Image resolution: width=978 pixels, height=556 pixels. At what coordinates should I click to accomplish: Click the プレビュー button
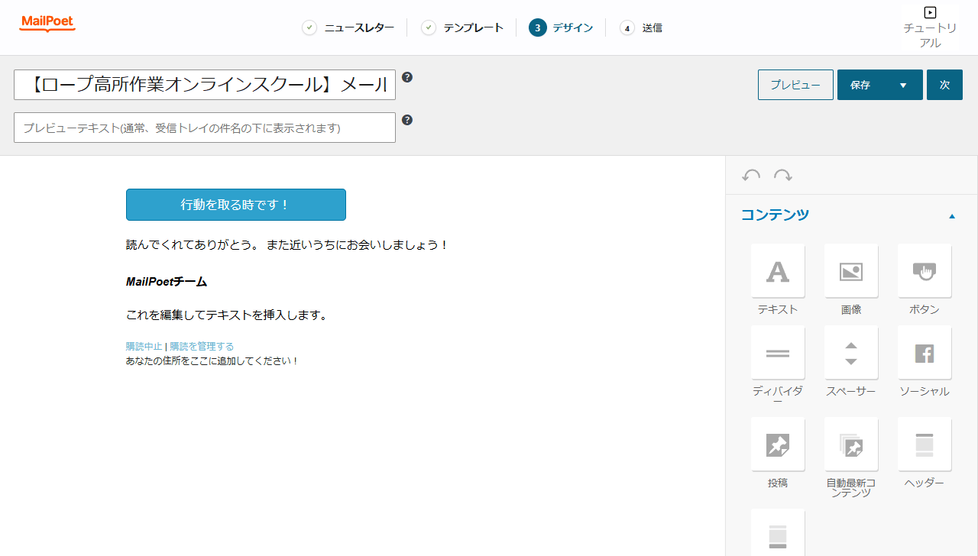(x=795, y=85)
